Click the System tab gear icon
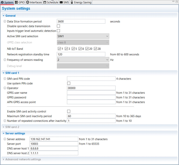The height and width of the screenshot is (165, 179). tap(2, 2)
